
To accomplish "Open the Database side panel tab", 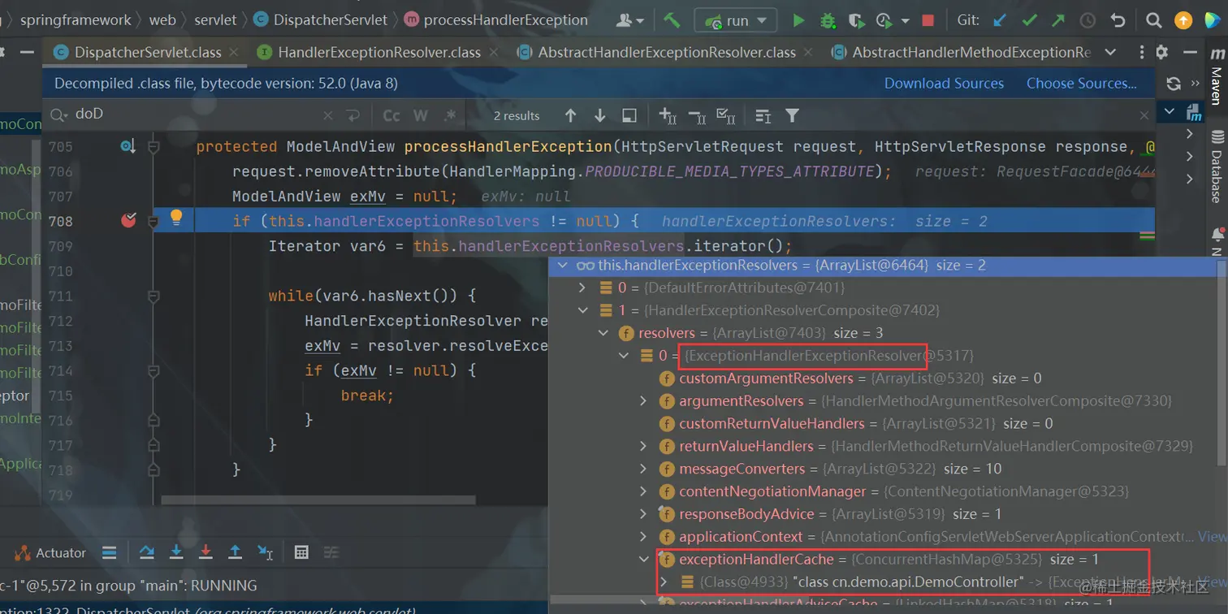I will (1217, 167).
